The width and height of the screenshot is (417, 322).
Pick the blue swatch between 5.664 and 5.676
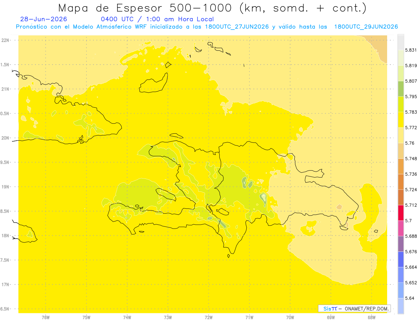[401, 259]
